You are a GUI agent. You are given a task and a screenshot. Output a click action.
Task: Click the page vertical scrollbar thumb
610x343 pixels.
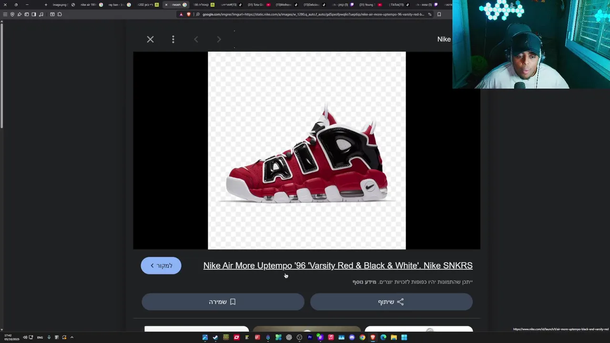click(x=1, y=76)
